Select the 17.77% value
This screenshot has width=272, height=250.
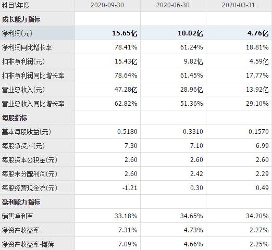(x=257, y=76)
